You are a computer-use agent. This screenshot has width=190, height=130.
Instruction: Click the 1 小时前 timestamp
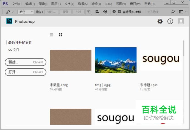click(x=145, y=89)
